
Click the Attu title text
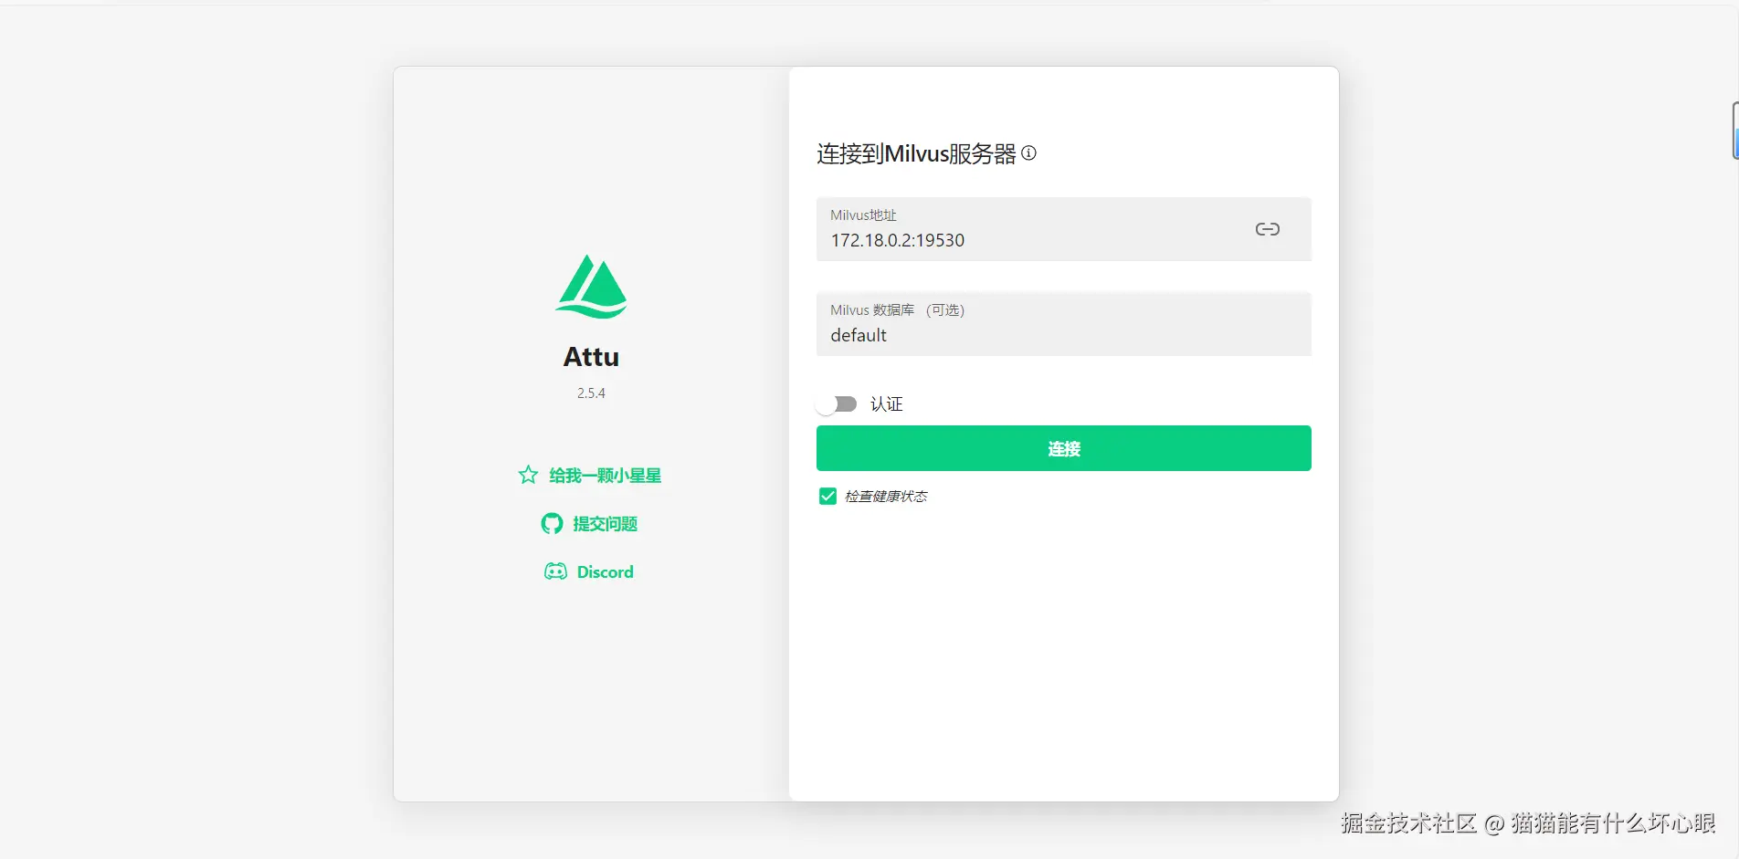tap(591, 357)
